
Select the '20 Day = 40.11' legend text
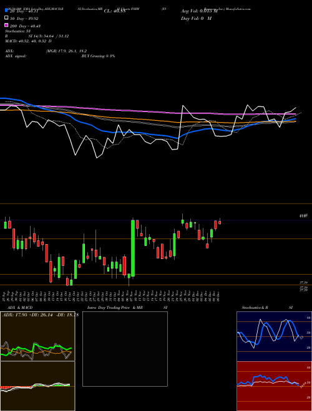pyautogui.click(x=24, y=11)
